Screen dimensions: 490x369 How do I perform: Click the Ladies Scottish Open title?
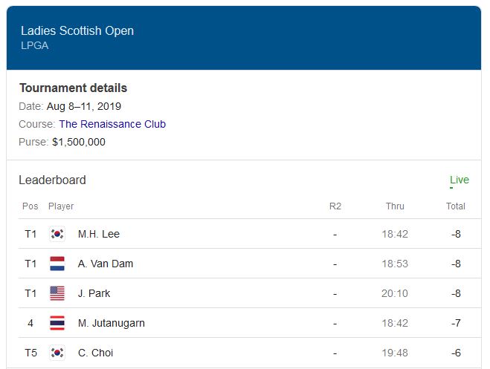coord(77,30)
